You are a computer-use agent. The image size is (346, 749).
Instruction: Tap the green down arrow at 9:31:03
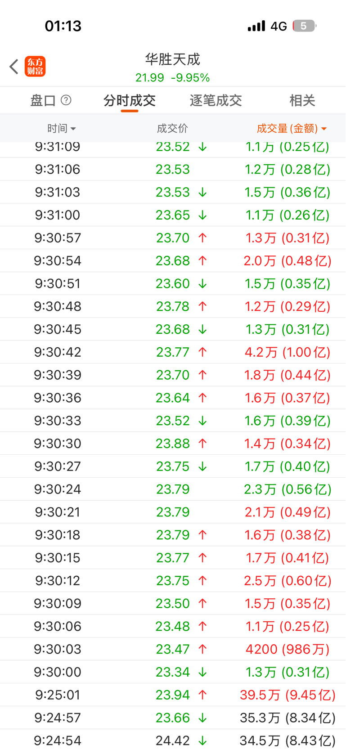click(x=203, y=192)
